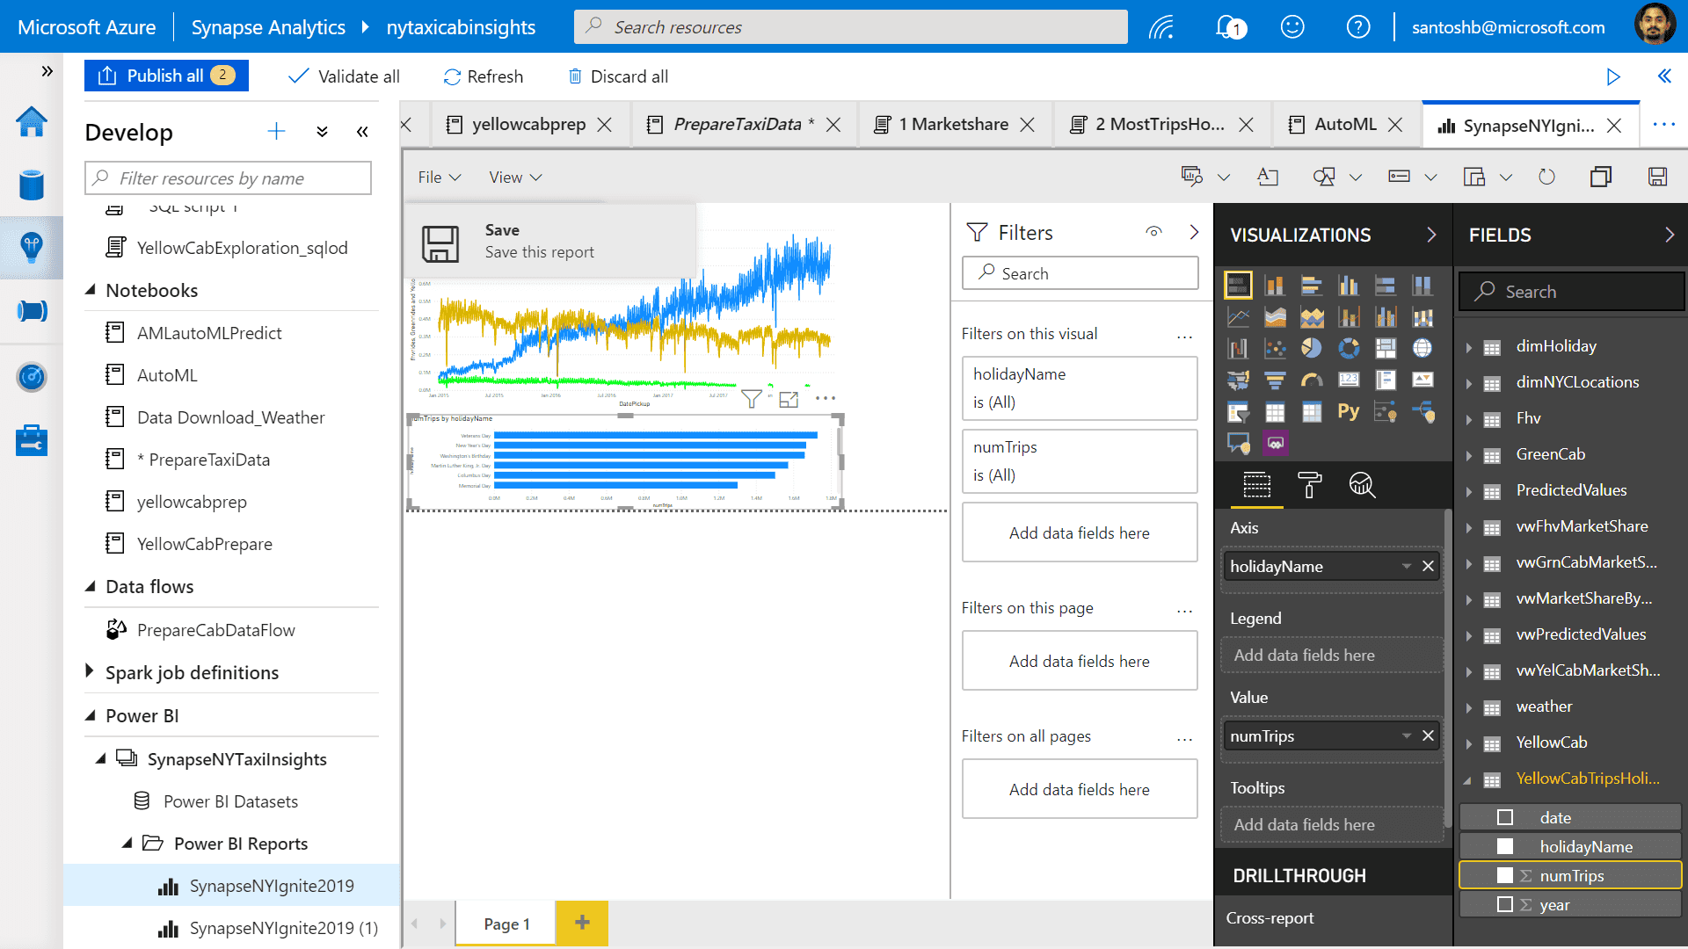Click the Fields pane Search box
Viewport: 1688px width, 949px height.
point(1573,292)
